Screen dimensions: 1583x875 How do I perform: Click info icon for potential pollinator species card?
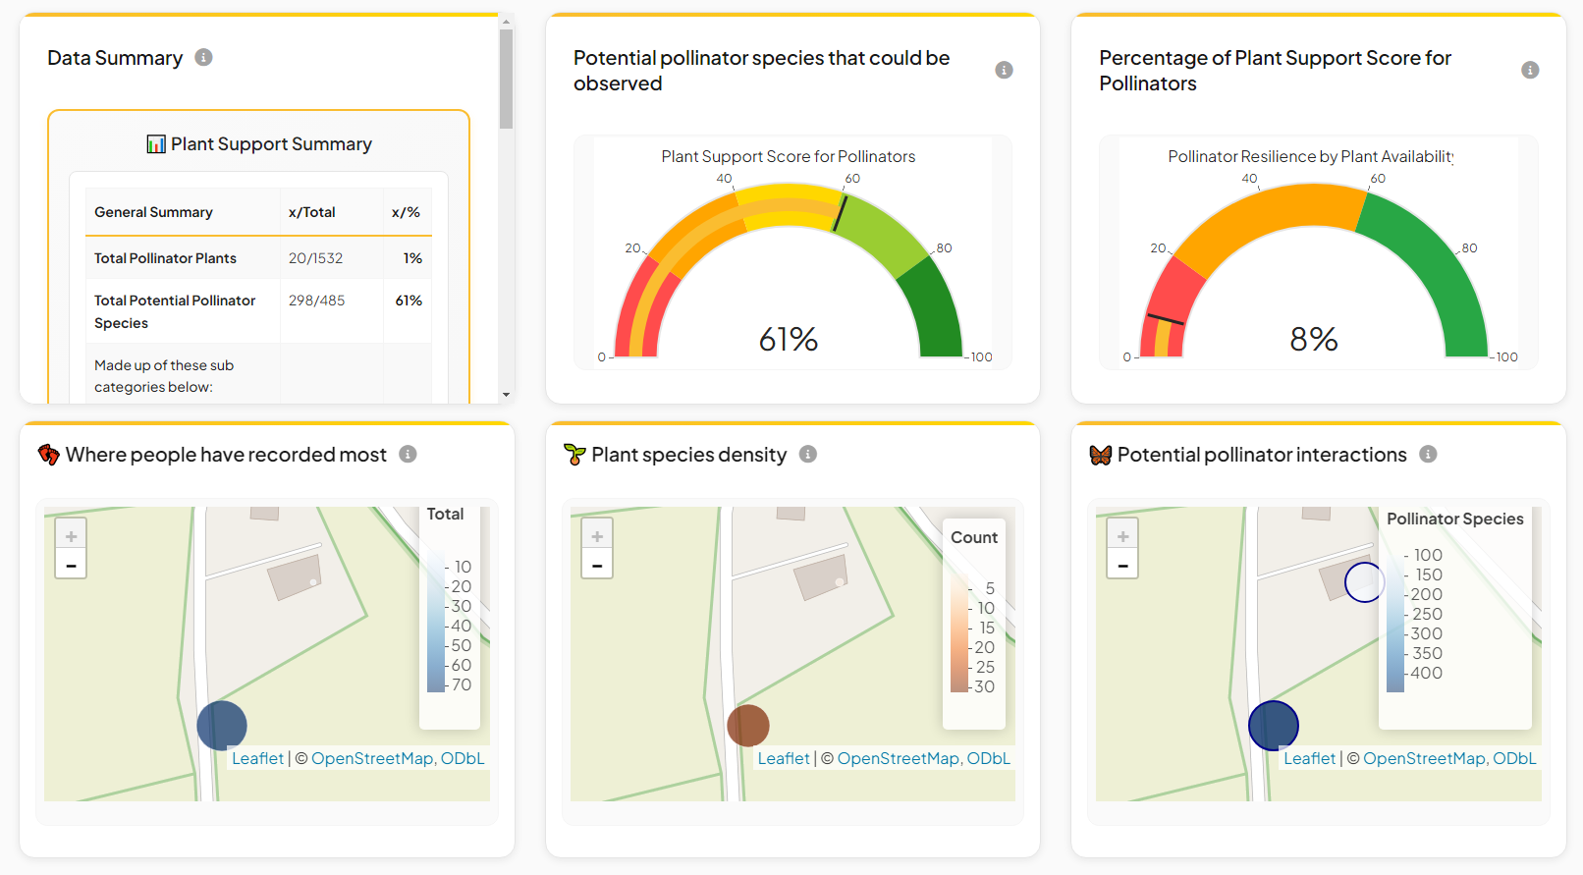coord(1004,70)
